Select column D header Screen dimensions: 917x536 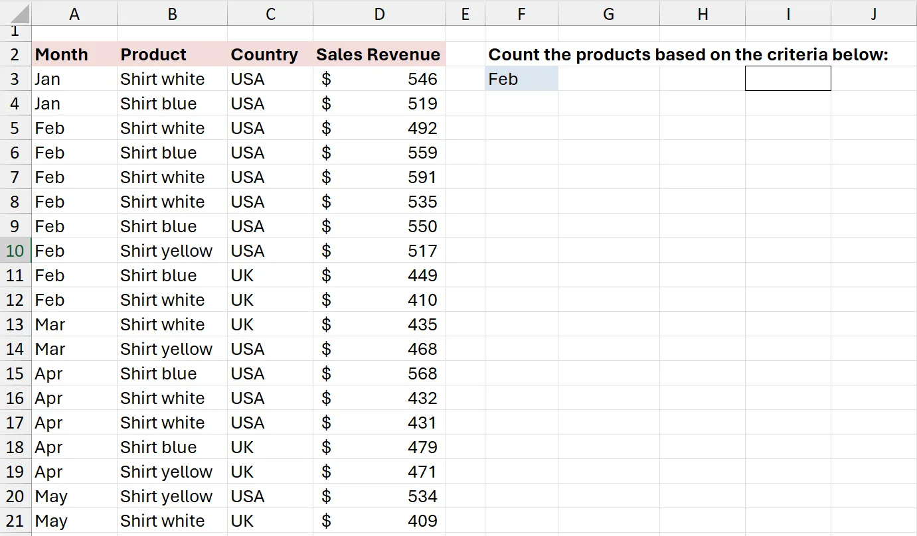(379, 14)
